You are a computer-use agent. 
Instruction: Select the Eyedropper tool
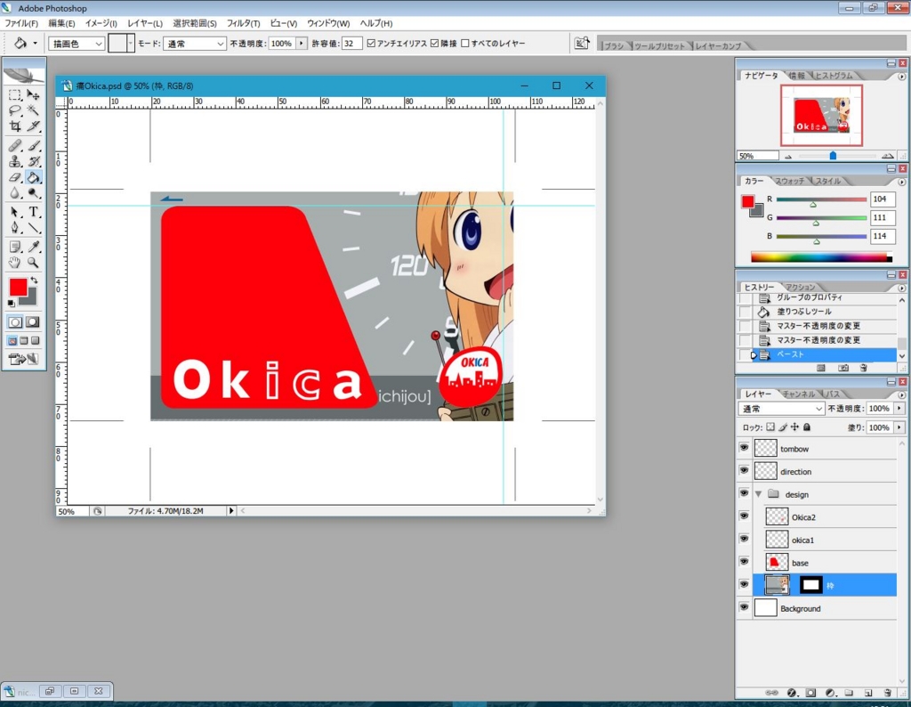click(x=33, y=248)
